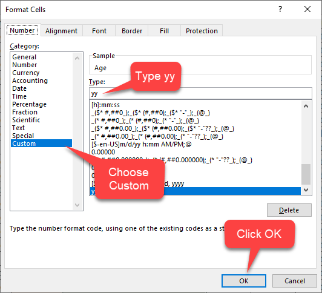Confirm with the OK button
322x293 pixels.
(x=244, y=281)
